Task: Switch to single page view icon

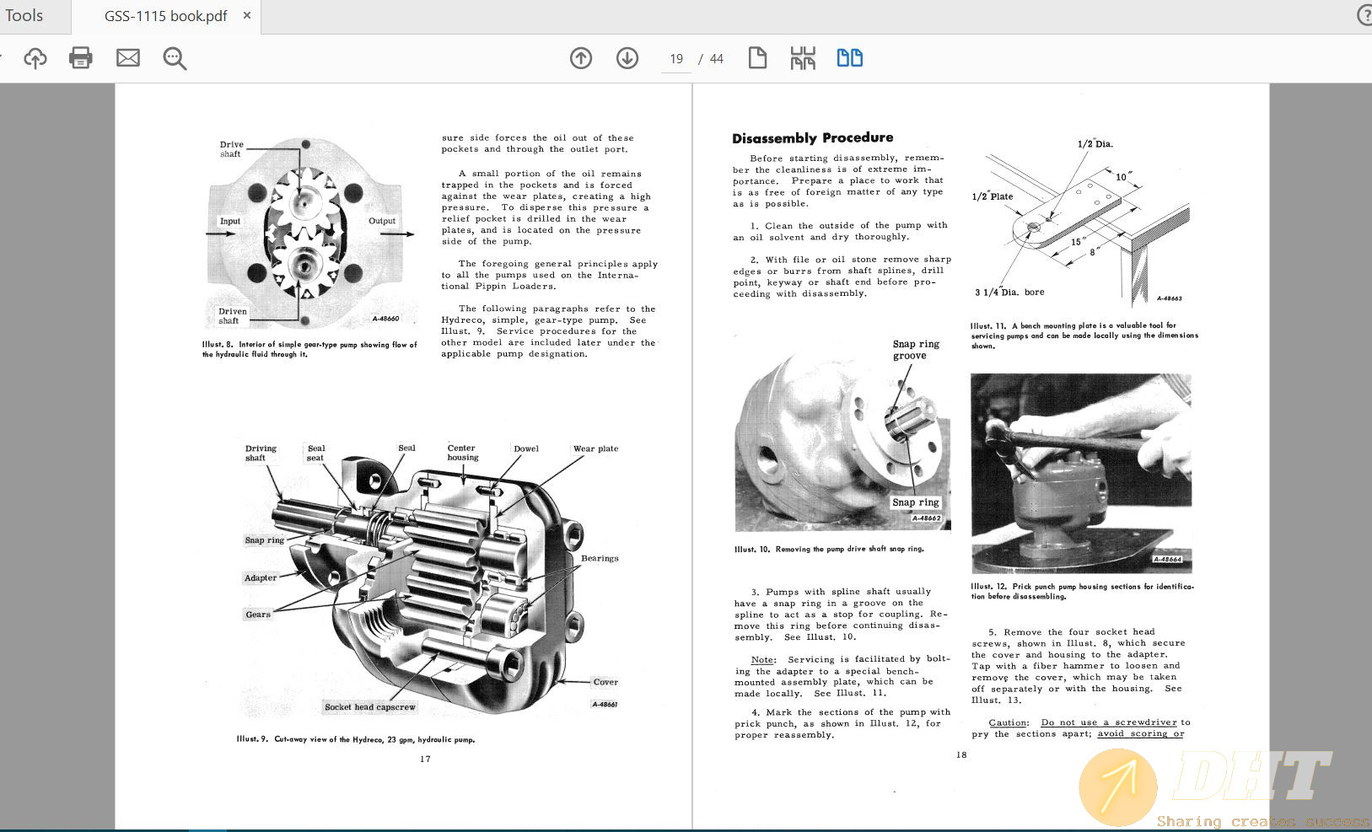Action: point(757,58)
